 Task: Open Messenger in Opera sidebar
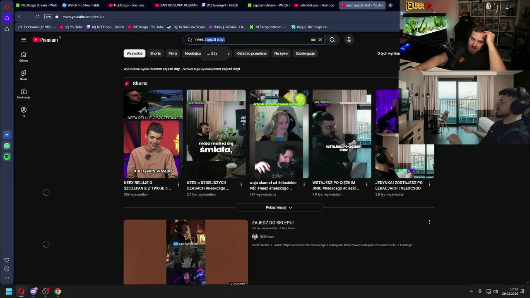coord(7,135)
